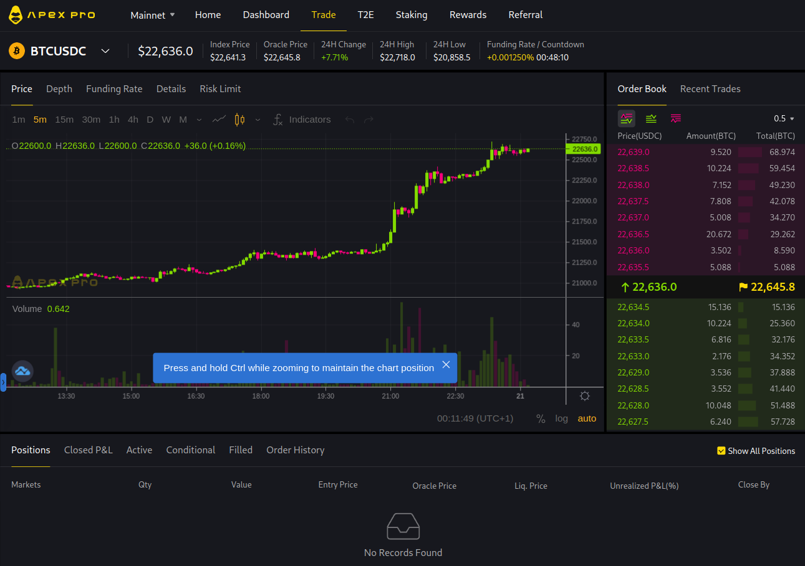
Task: Open the Staking page
Action: tap(412, 15)
